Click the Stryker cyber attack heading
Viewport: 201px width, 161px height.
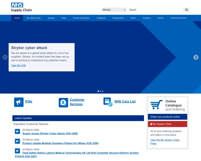coord(29,48)
